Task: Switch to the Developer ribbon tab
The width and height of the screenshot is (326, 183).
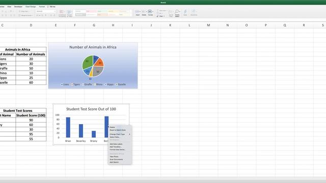Action: tap(18, 7)
